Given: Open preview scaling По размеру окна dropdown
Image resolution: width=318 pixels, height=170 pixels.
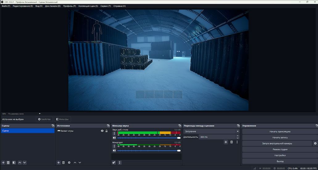Looking at the screenshot, I should 24,114.
